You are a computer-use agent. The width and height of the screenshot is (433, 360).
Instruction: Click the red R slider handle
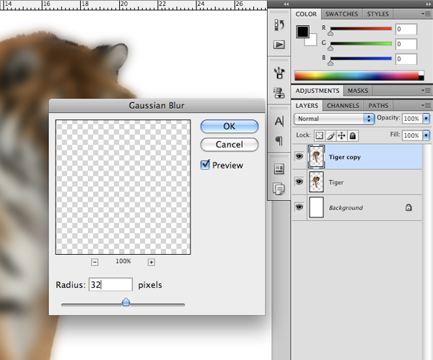pyautogui.click(x=331, y=33)
